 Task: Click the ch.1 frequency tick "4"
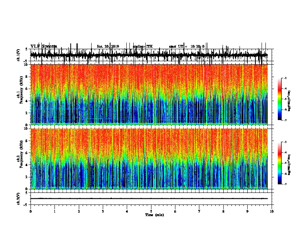[x=27, y=101]
